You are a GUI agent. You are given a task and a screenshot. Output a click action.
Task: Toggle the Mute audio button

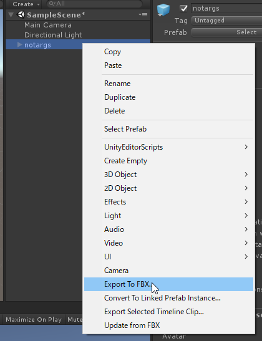pos(74,319)
